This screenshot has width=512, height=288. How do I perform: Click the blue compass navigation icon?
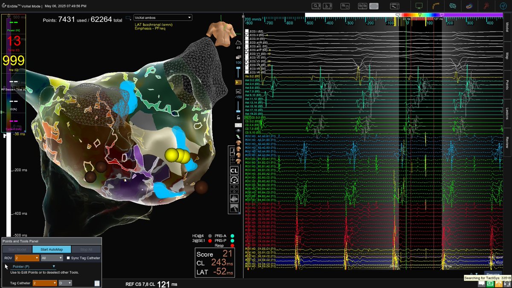[x=503, y=6]
